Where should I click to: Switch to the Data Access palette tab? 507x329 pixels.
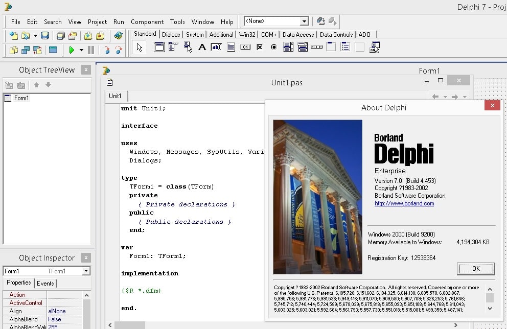298,34
